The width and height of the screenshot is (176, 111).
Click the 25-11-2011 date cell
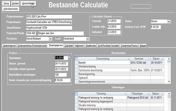[x=157, y=98]
